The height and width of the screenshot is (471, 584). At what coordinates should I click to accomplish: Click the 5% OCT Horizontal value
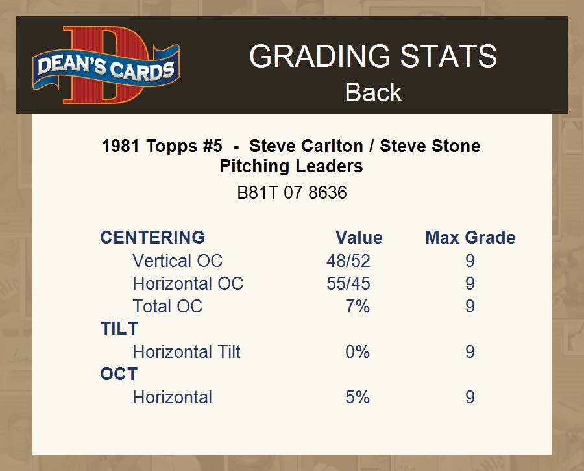pyautogui.click(x=358, y=398)
